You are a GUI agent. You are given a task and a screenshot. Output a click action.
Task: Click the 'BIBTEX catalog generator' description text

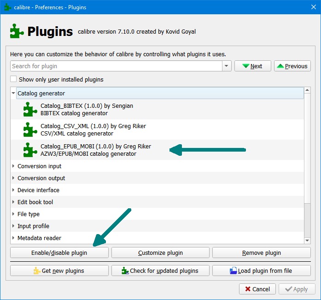pyautogui.click(x=74, y=113)
